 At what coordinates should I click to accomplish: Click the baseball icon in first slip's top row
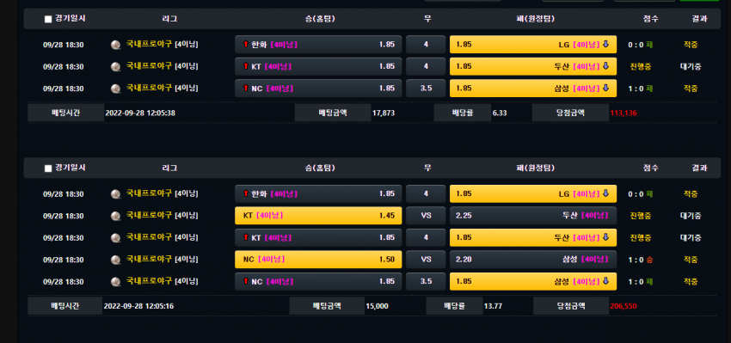pyautogui.click(x=115, y=45)
